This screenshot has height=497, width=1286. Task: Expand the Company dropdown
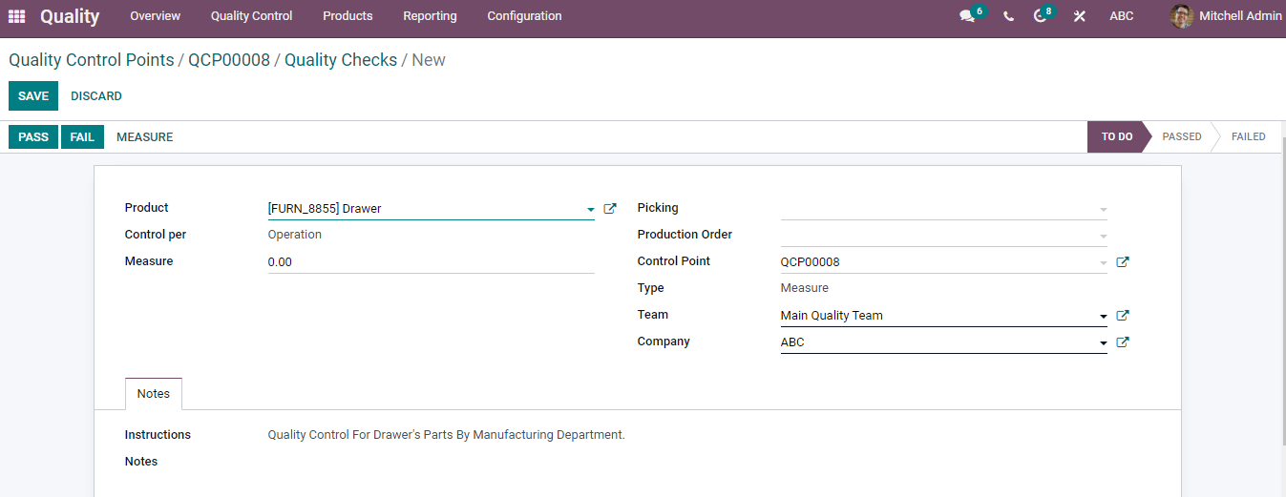pyautogui.click(x=1104, y=343)
